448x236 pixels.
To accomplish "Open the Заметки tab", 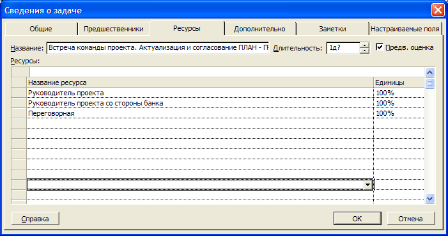I will tap(332, 29).
